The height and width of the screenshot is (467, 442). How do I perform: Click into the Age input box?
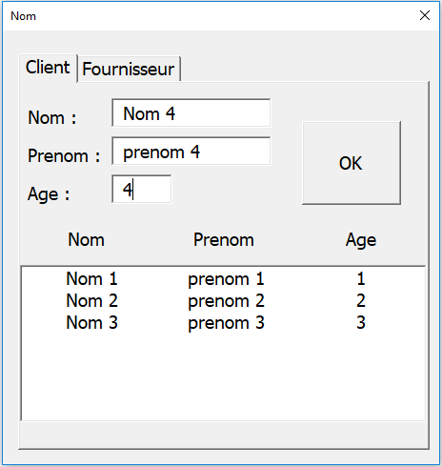point(142,189)
